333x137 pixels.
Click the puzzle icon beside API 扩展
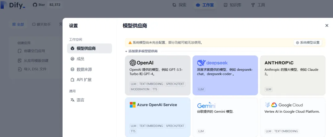(x=72, y=80)
